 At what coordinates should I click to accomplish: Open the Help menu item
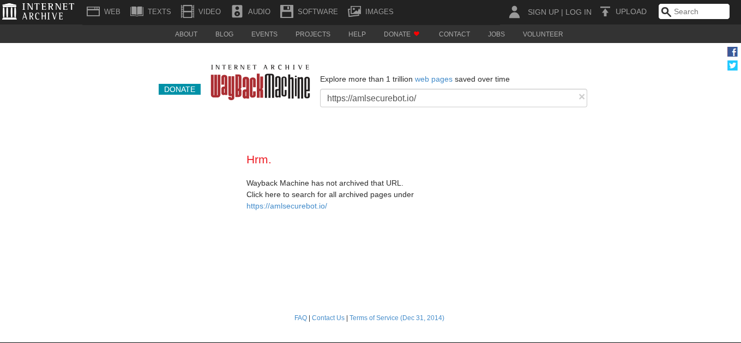coord(357,34)
